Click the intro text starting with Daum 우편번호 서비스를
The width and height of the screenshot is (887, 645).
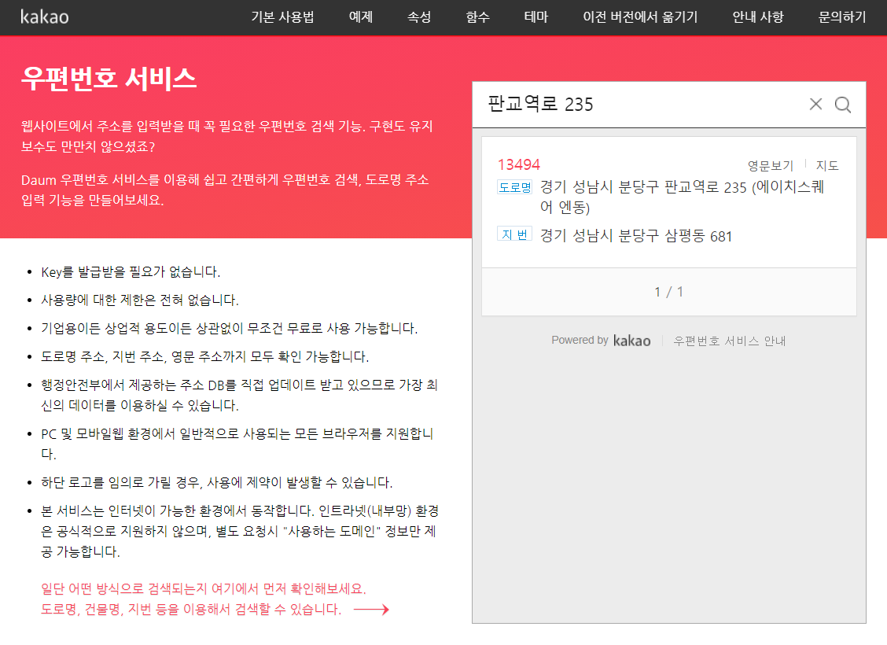pyautogui.click(x=225, y=190)
